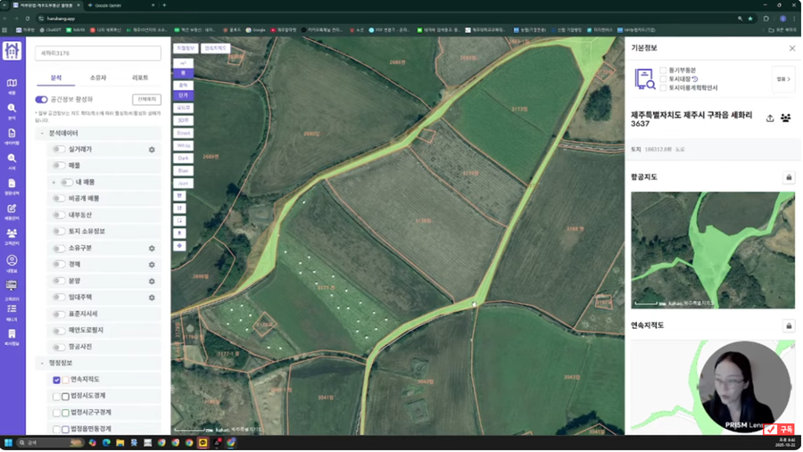Uncheck the 연속지적도 checkbox
This screenshot has width=803, height=452.
click(56, 380)
